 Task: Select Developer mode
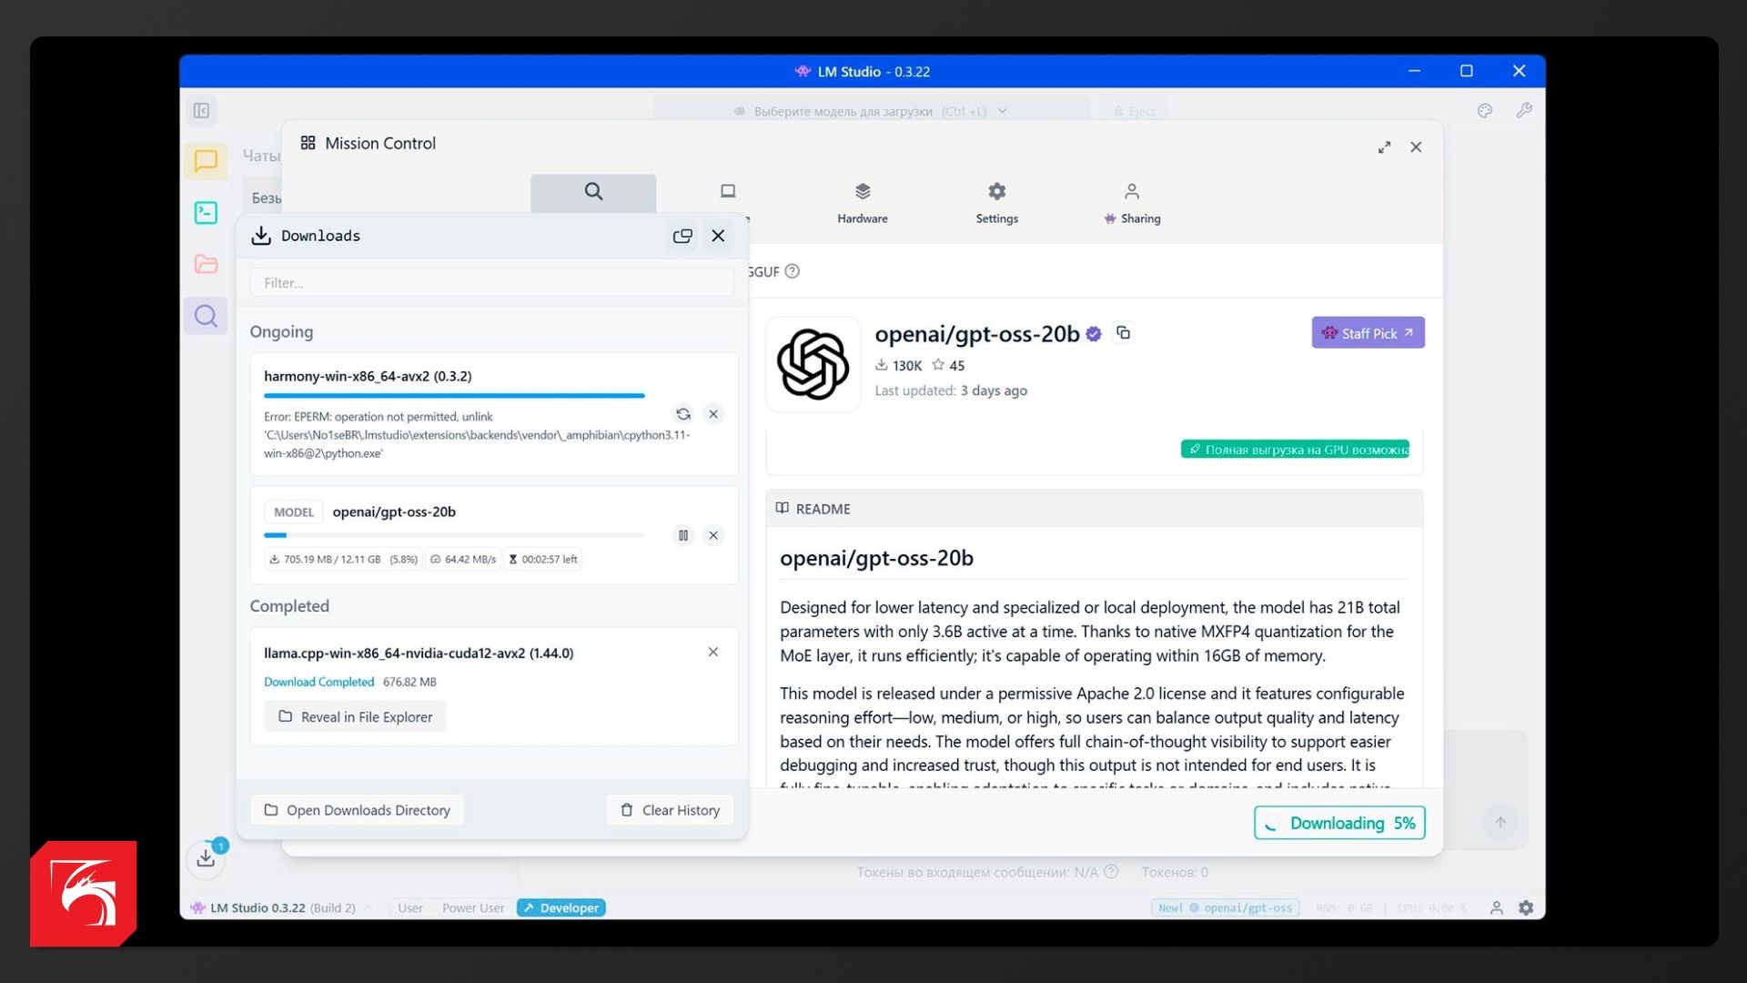[561, 907]
